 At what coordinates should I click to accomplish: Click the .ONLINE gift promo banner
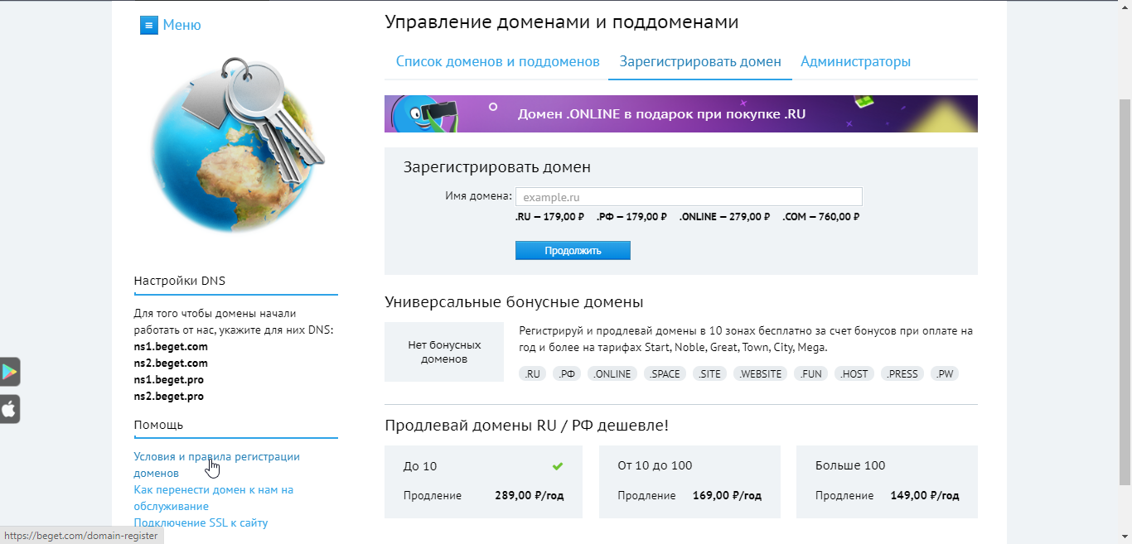point(681,113)
